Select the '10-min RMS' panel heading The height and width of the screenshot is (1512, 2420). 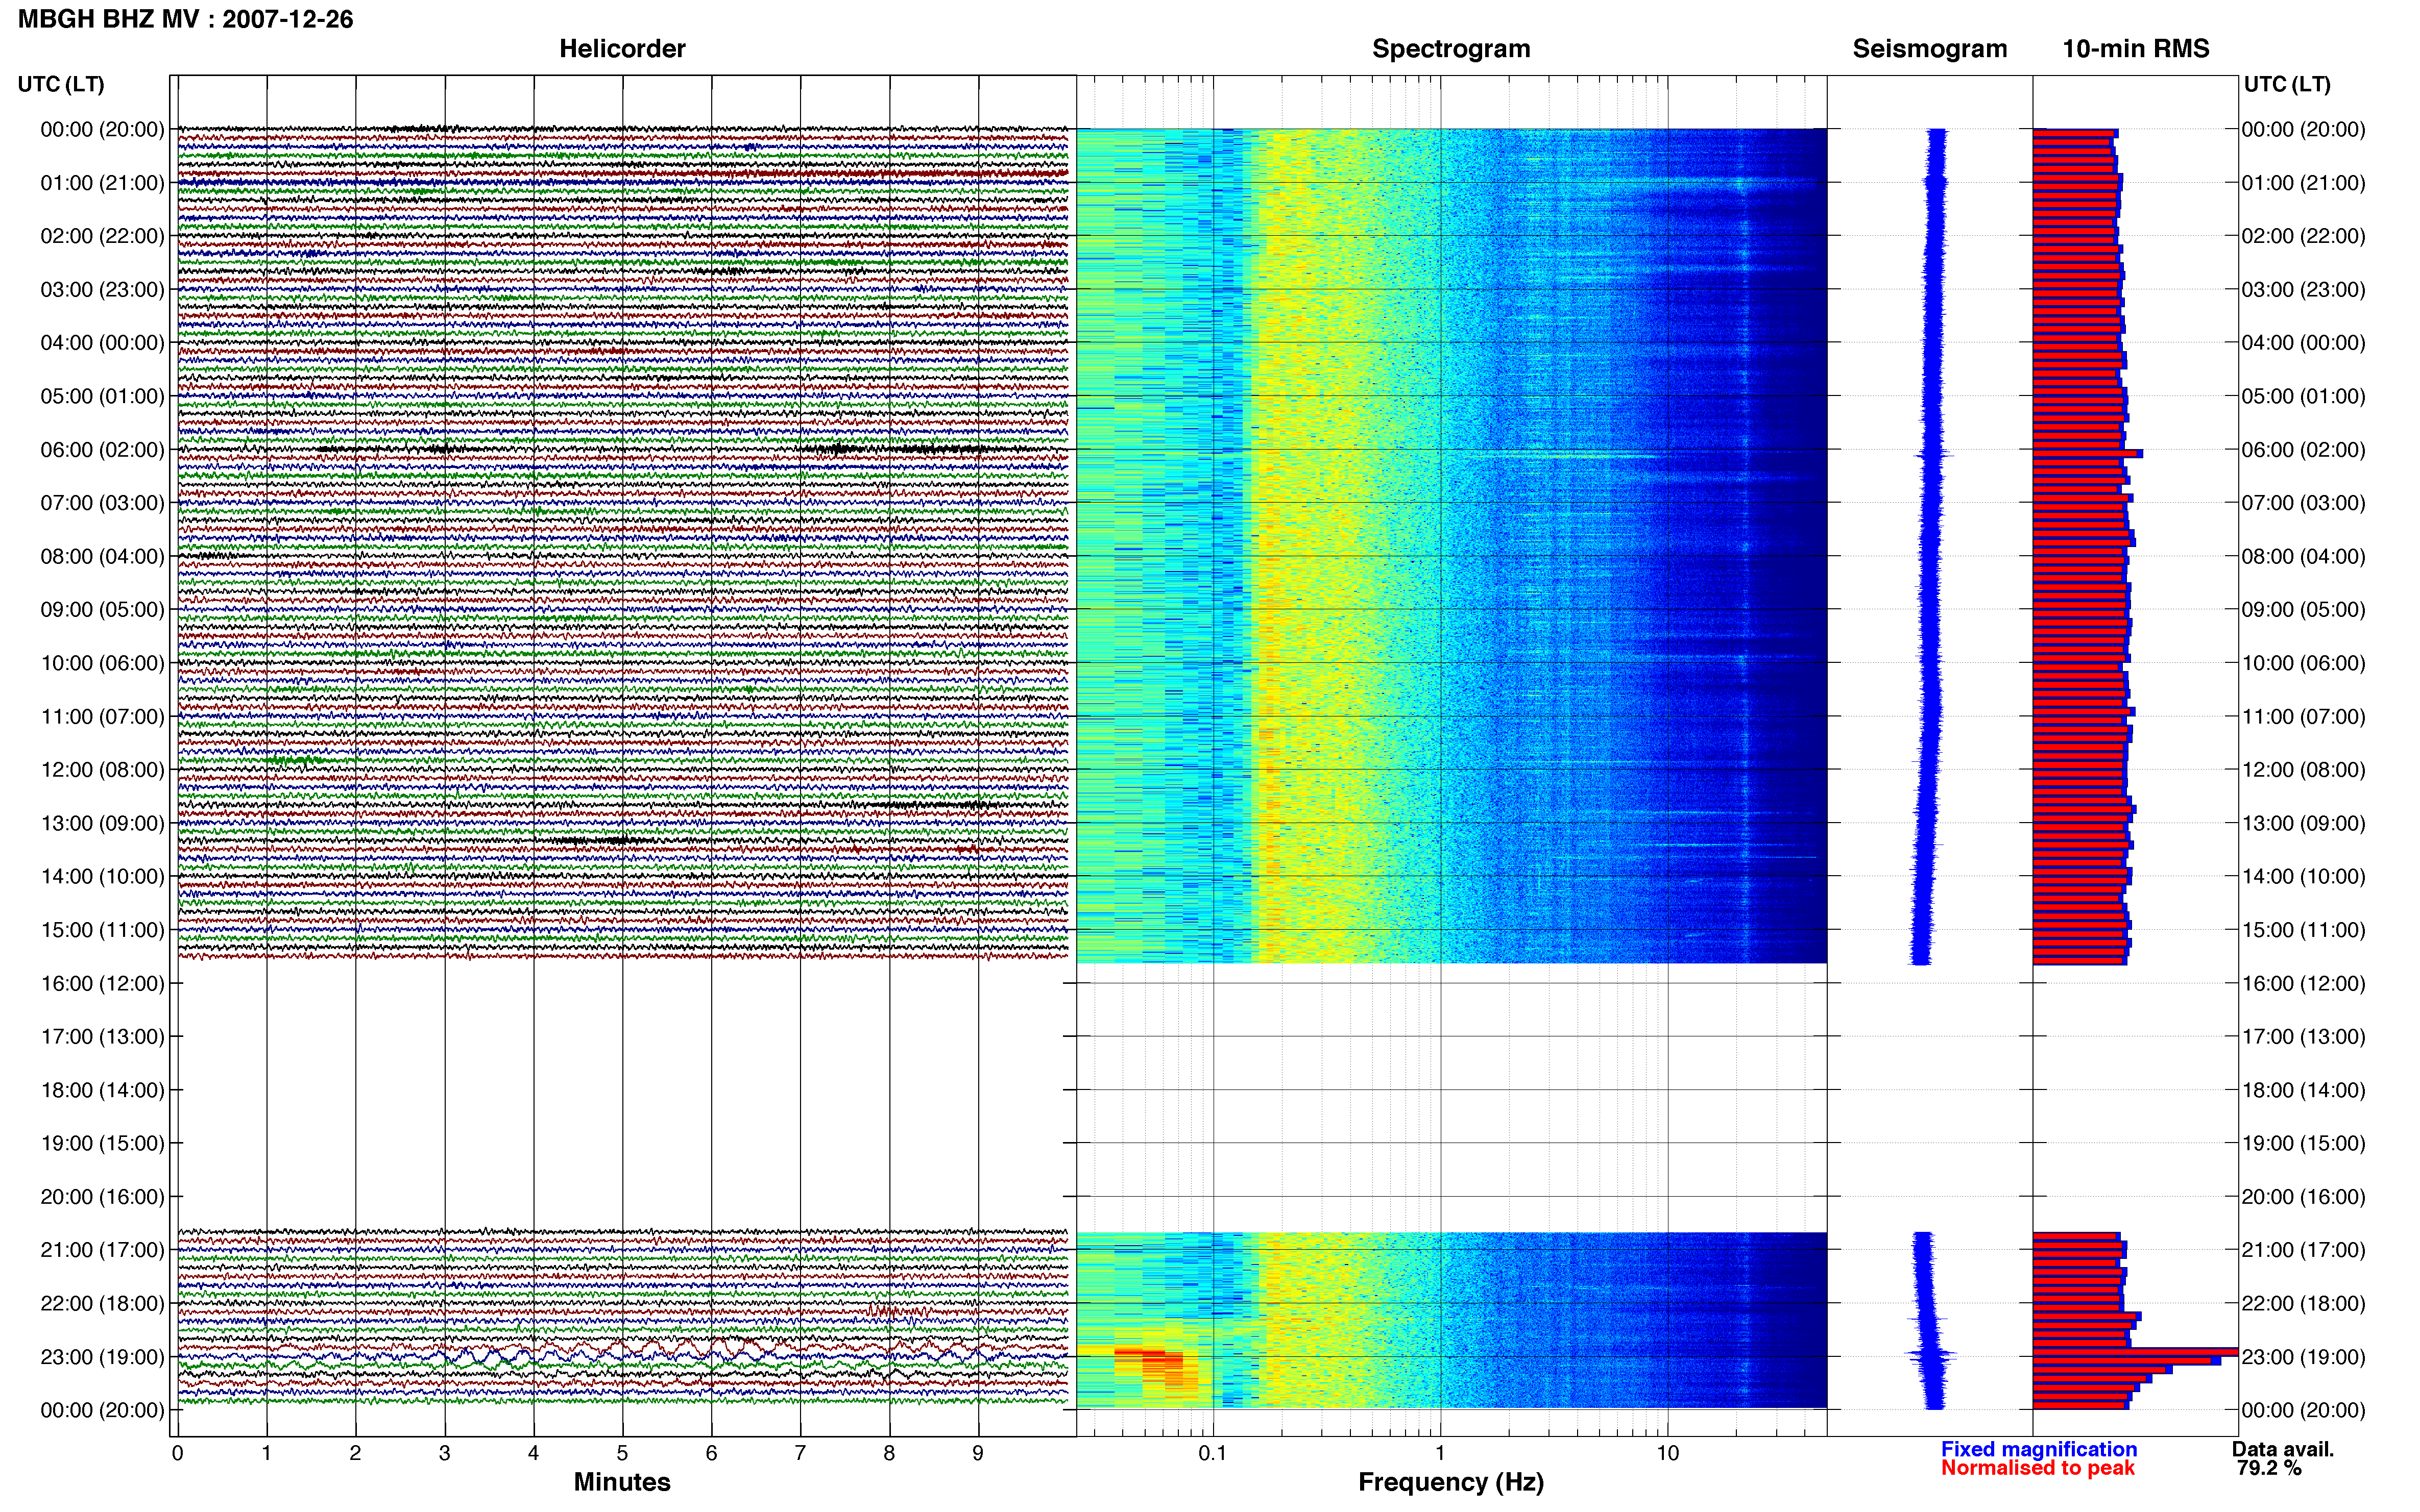(x=2135, y=49)
